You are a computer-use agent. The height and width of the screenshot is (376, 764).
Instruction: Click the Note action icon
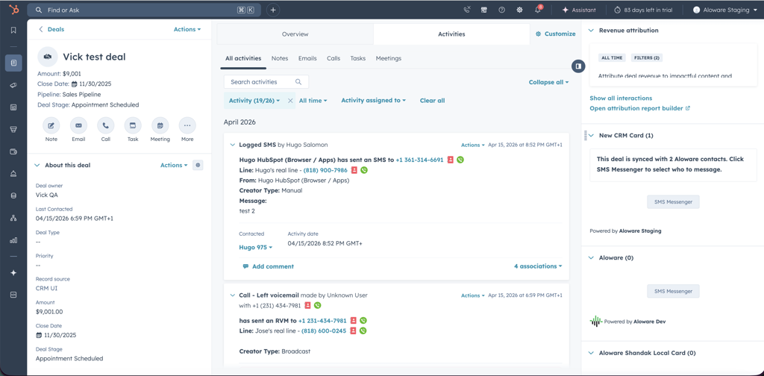point(51,125)
